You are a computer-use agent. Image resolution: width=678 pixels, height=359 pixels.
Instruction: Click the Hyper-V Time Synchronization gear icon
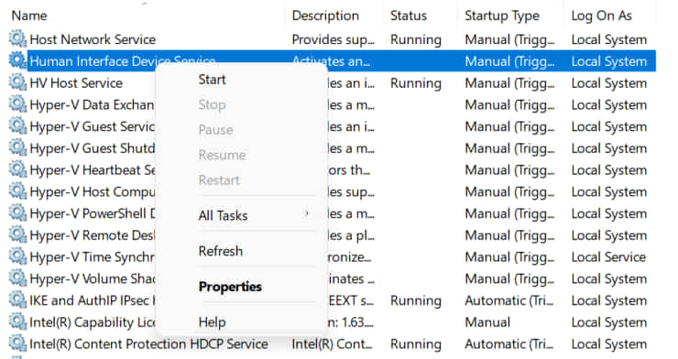click(17, 256)
